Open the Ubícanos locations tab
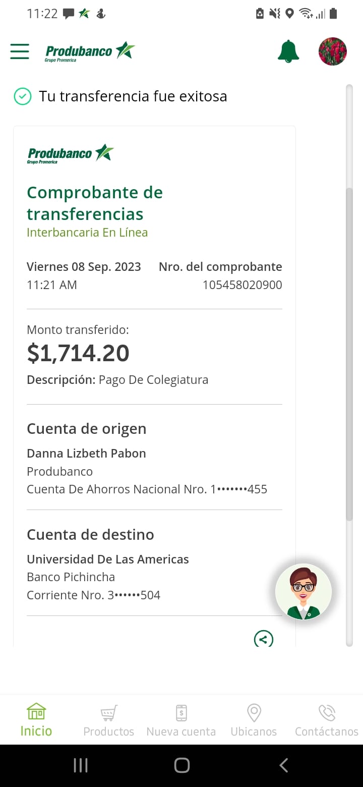Screen dimensions: 363x787 [254, 720]
